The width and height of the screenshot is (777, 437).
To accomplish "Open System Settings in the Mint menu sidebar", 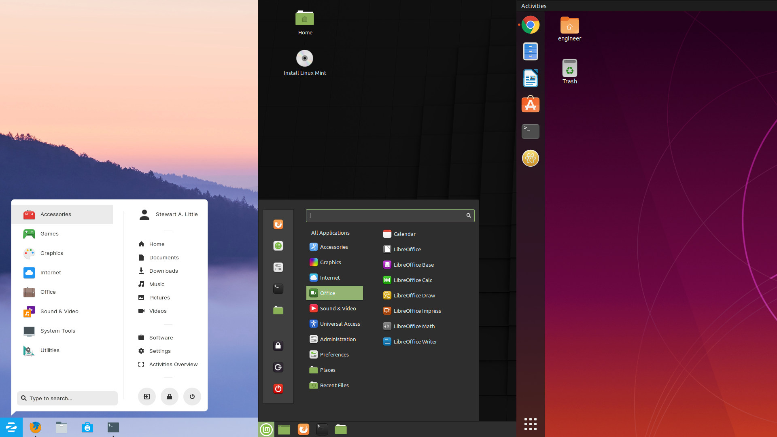I will click(278, 267).
